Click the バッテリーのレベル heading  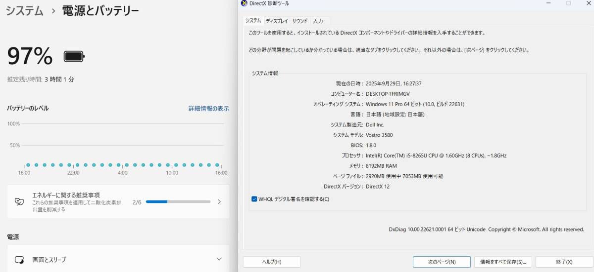(x=28, y=108)
